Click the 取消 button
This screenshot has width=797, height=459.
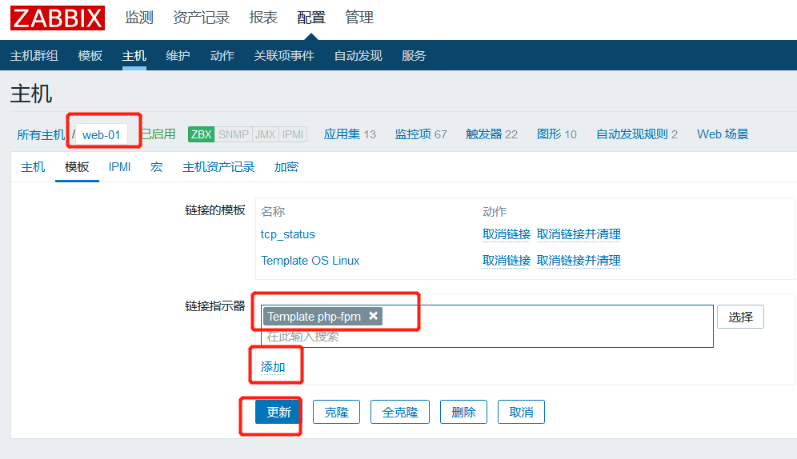pos(521,412)
